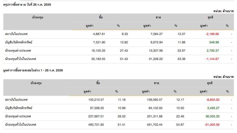Select the buy value 460,701.85
The image size is (237, 133).
(95, 125)
